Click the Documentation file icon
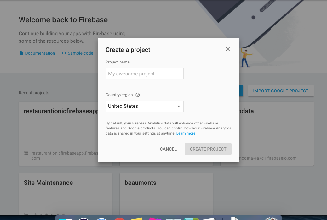This screenshot has width=327, height=220. tap(21, 53)
